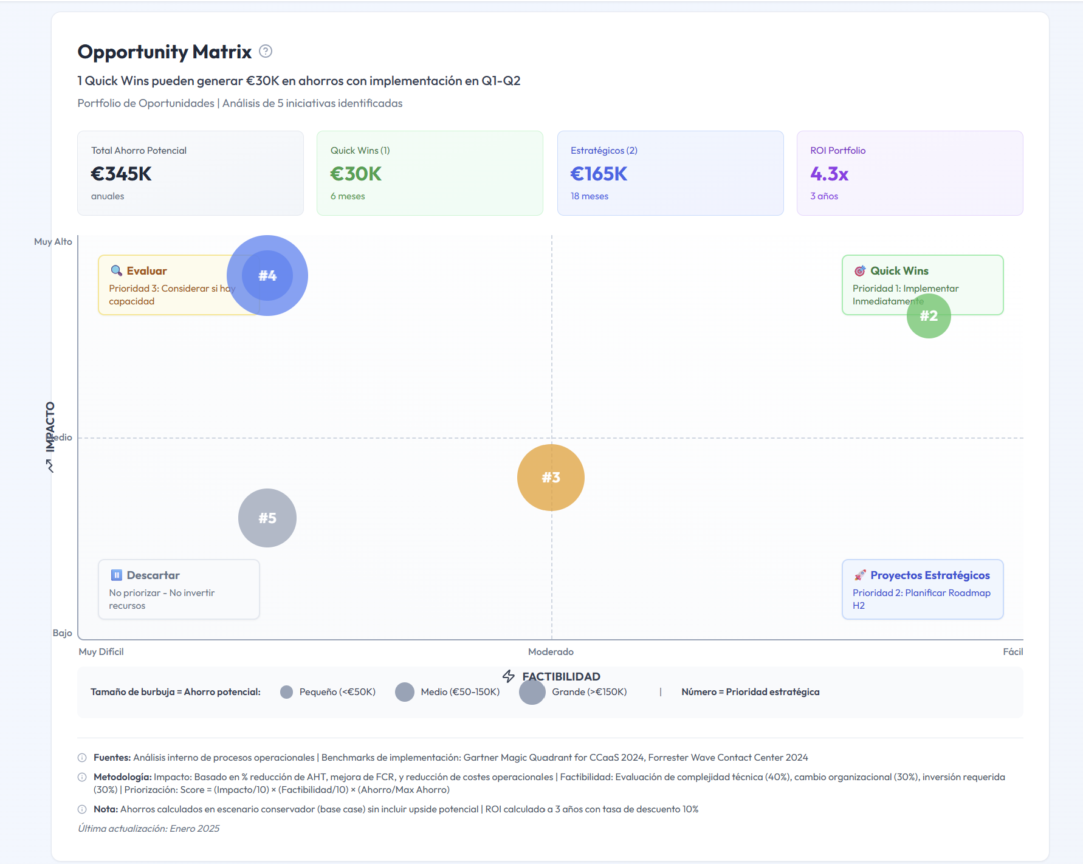Image resolution: width=1083 pixels, height=864 pixels.
Task: Click the info icon next to Nota
Action: (82, 809)
